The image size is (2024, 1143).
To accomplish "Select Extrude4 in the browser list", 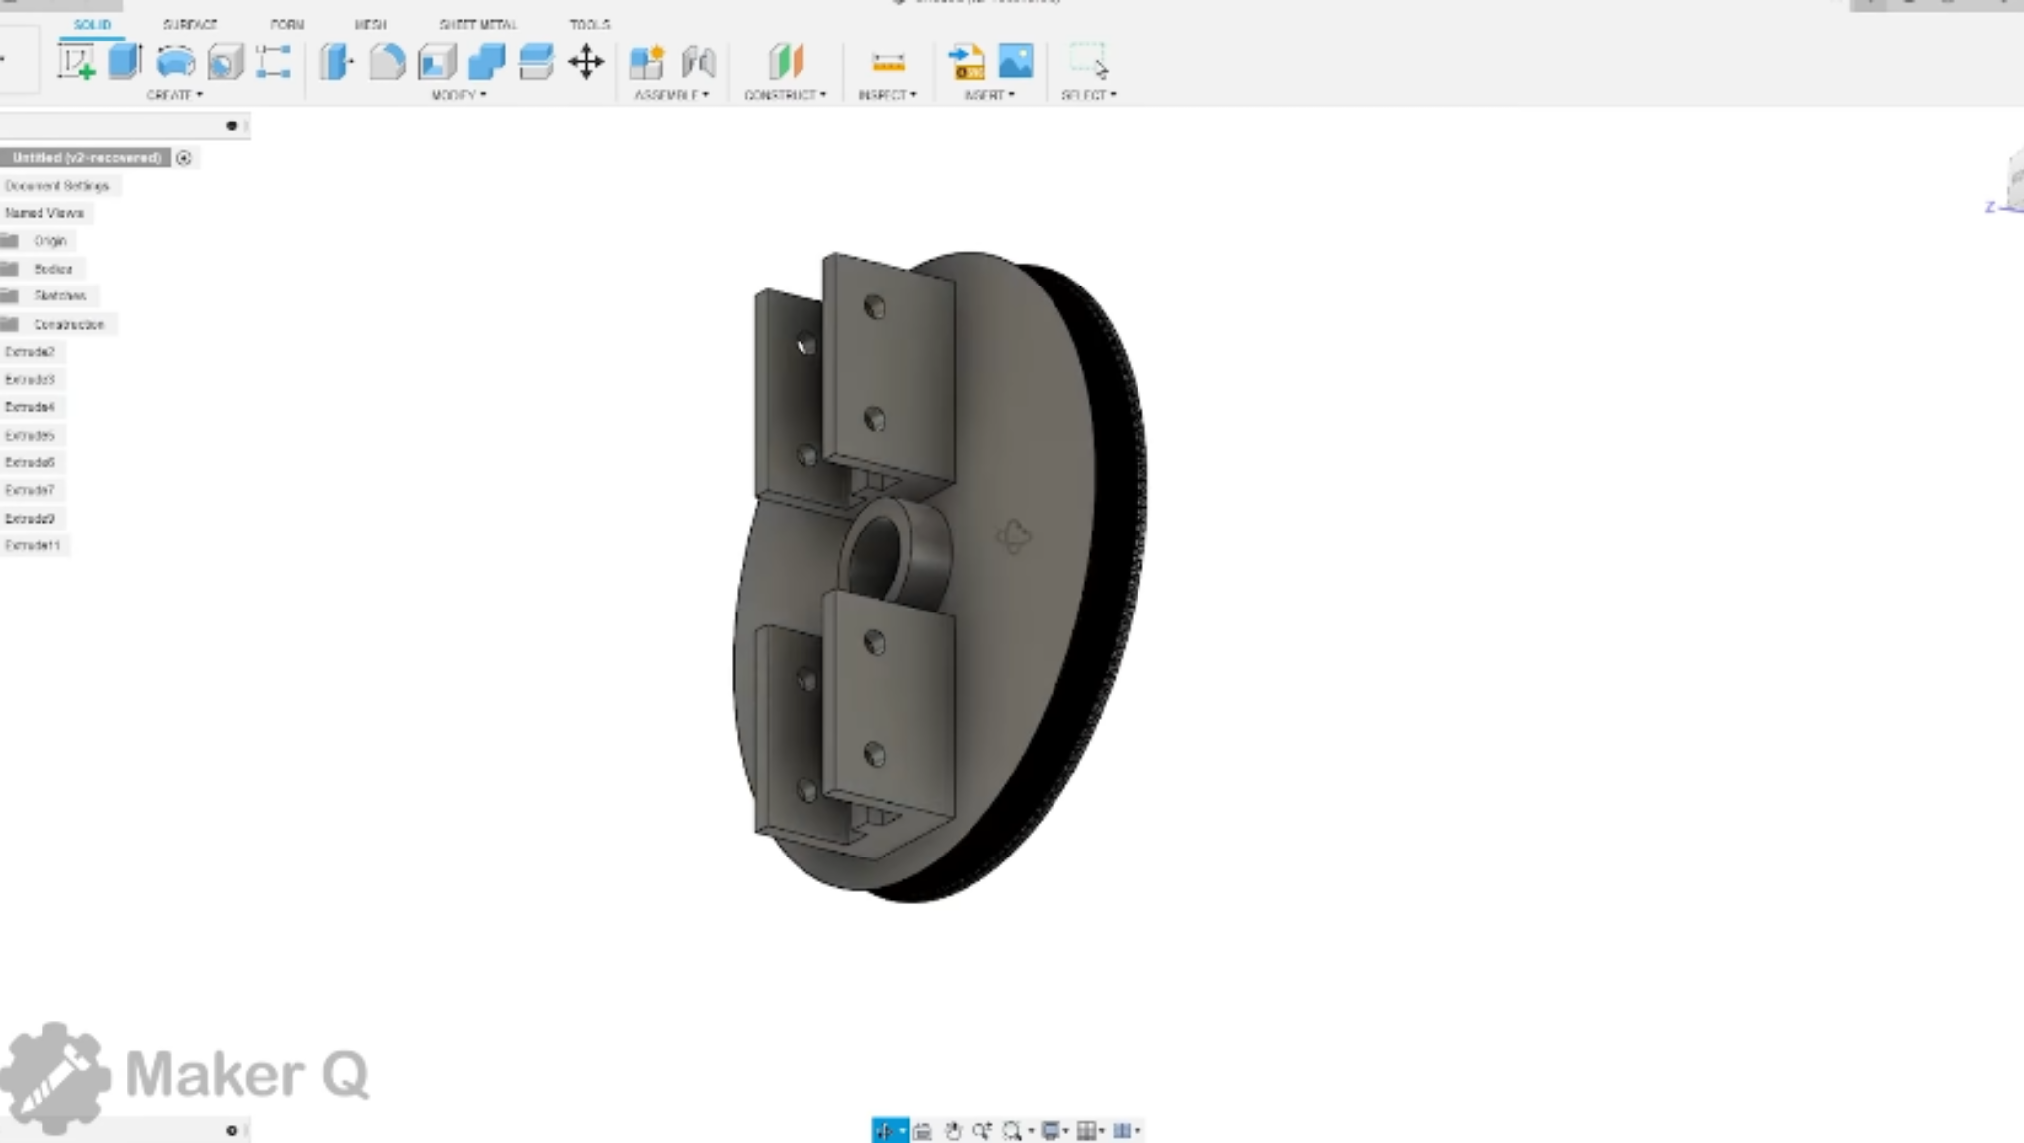I will [x=32, y=406].
